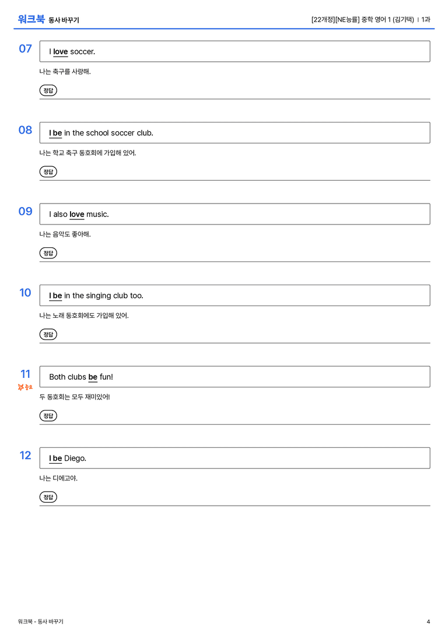Click the 정답 badge under question 07
The height and width of the screenshot is (634, 448).
click(x=48, y=90)
